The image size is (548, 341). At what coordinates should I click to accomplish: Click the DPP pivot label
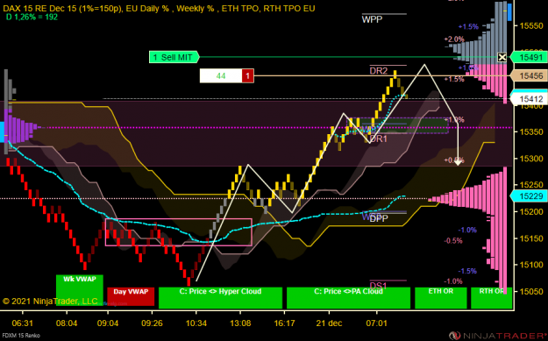point(379,219)
